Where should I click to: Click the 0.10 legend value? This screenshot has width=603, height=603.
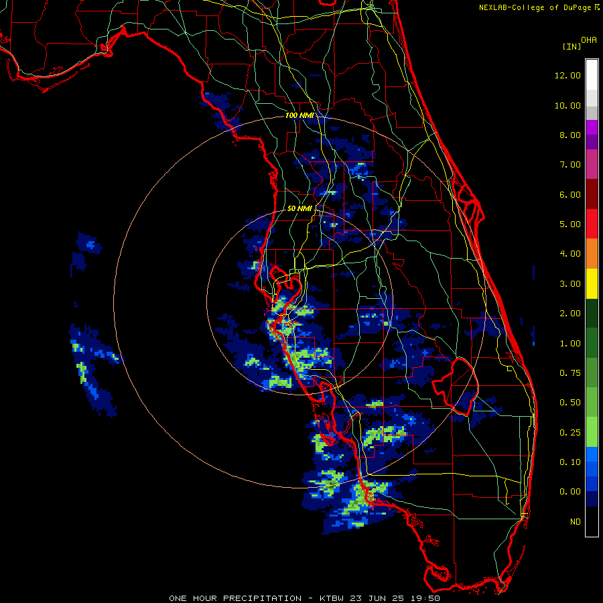pos(570,462)
